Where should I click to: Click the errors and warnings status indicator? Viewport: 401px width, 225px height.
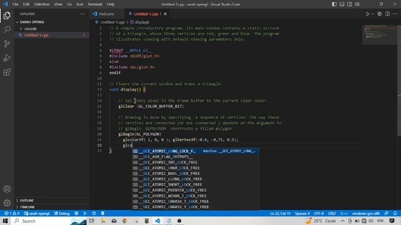point(12,213)
